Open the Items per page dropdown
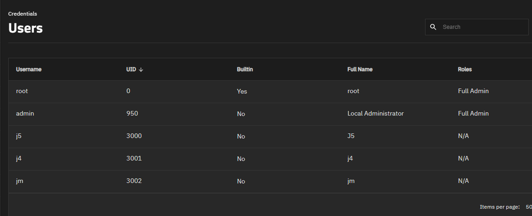 [528, 207]
